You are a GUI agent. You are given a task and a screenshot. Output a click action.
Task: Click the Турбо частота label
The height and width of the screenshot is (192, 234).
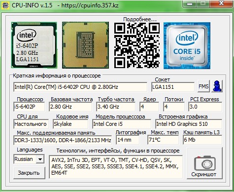[x=116, y=99]
